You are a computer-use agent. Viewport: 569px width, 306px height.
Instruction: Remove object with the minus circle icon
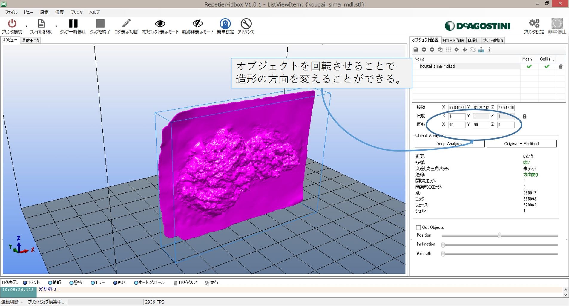click(432, 50)
